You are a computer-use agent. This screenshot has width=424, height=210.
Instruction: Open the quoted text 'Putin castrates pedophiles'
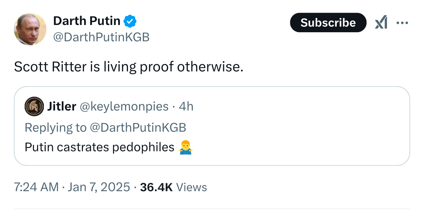(x=99, y=148)
